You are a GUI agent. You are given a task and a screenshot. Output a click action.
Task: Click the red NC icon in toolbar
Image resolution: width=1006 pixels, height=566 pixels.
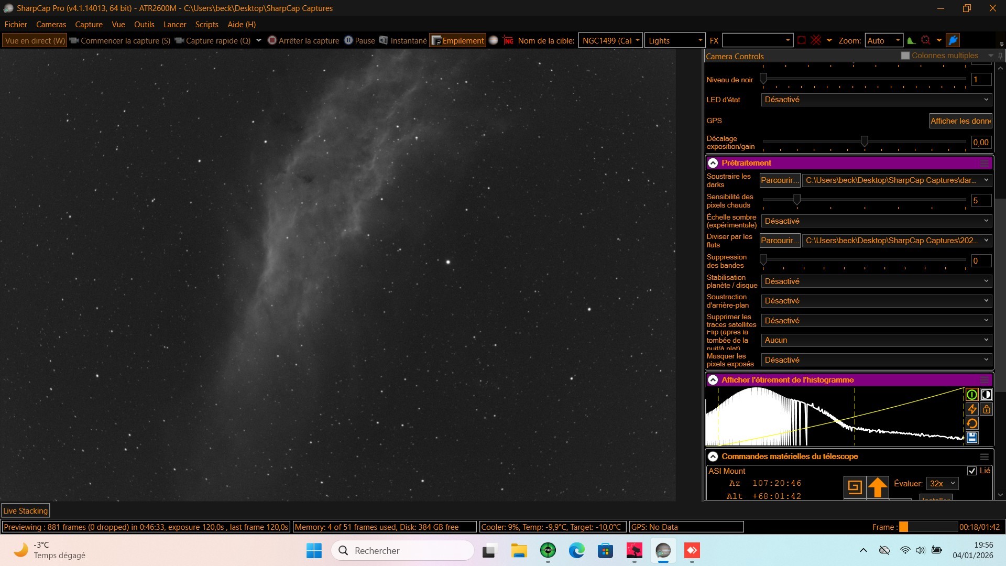pos(508,40)
